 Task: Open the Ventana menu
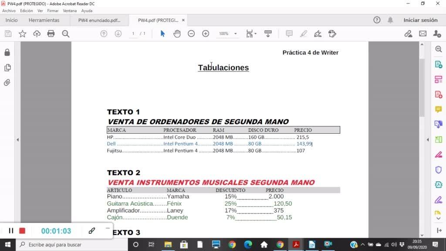tap(70, 11)
